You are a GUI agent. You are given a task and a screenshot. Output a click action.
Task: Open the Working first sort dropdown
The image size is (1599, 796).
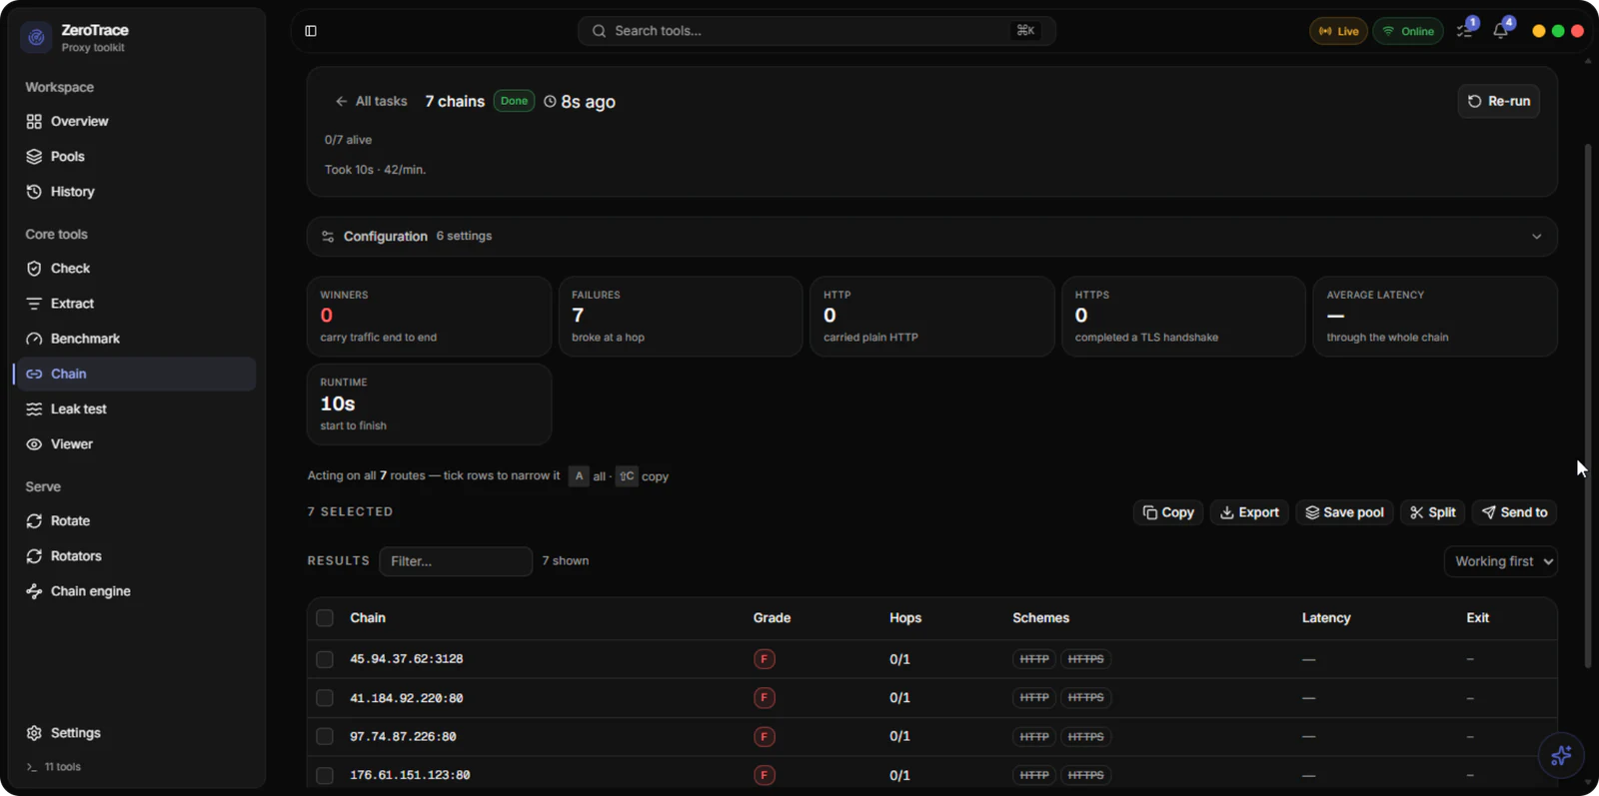click(x=1500, y=561)
